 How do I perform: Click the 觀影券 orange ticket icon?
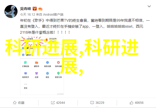[x=36, y=63]
